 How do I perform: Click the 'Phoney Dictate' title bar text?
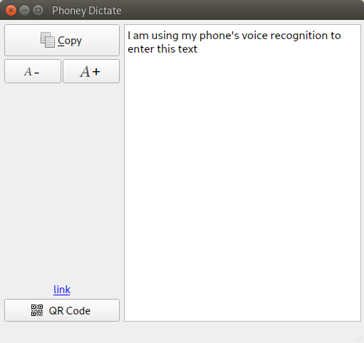pyautogui.click(x=87, y=11)
